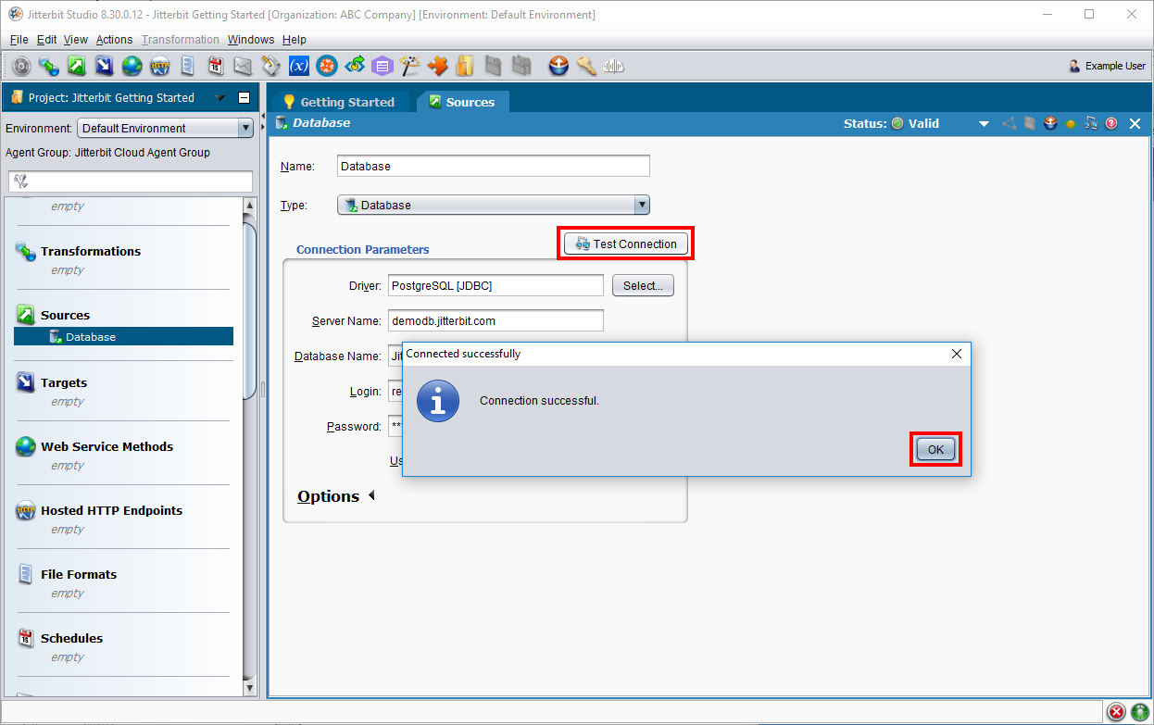Click the deploy icon in Database header

tap(1050, 124)
